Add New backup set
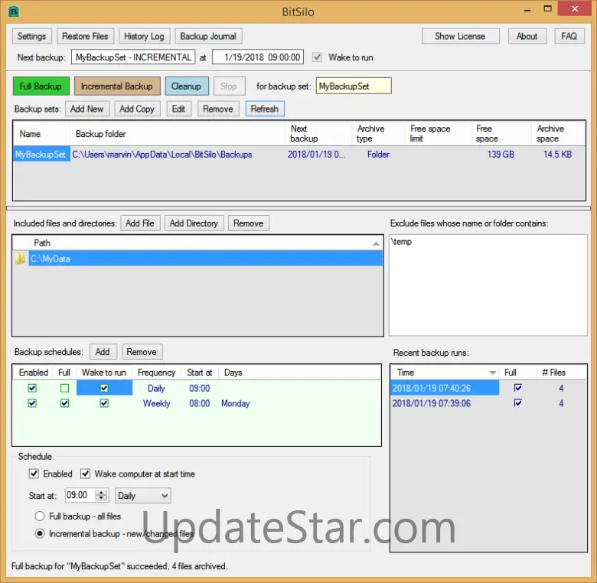The width and height of the screenshot is (597, 583). click(x=87, y=109)
